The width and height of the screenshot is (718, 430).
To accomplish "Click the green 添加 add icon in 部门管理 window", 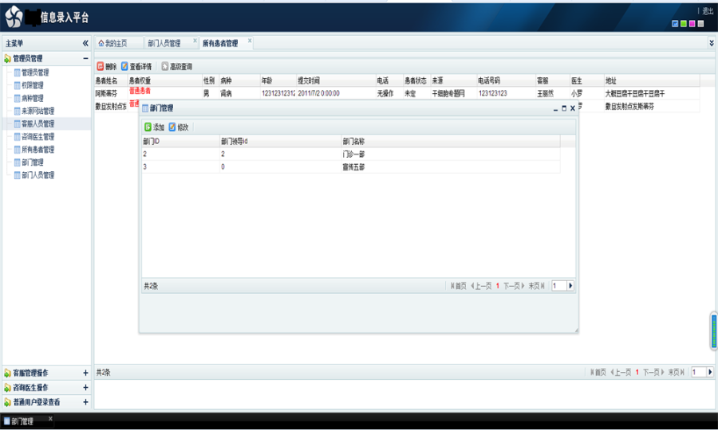I will tap(148, 127).
